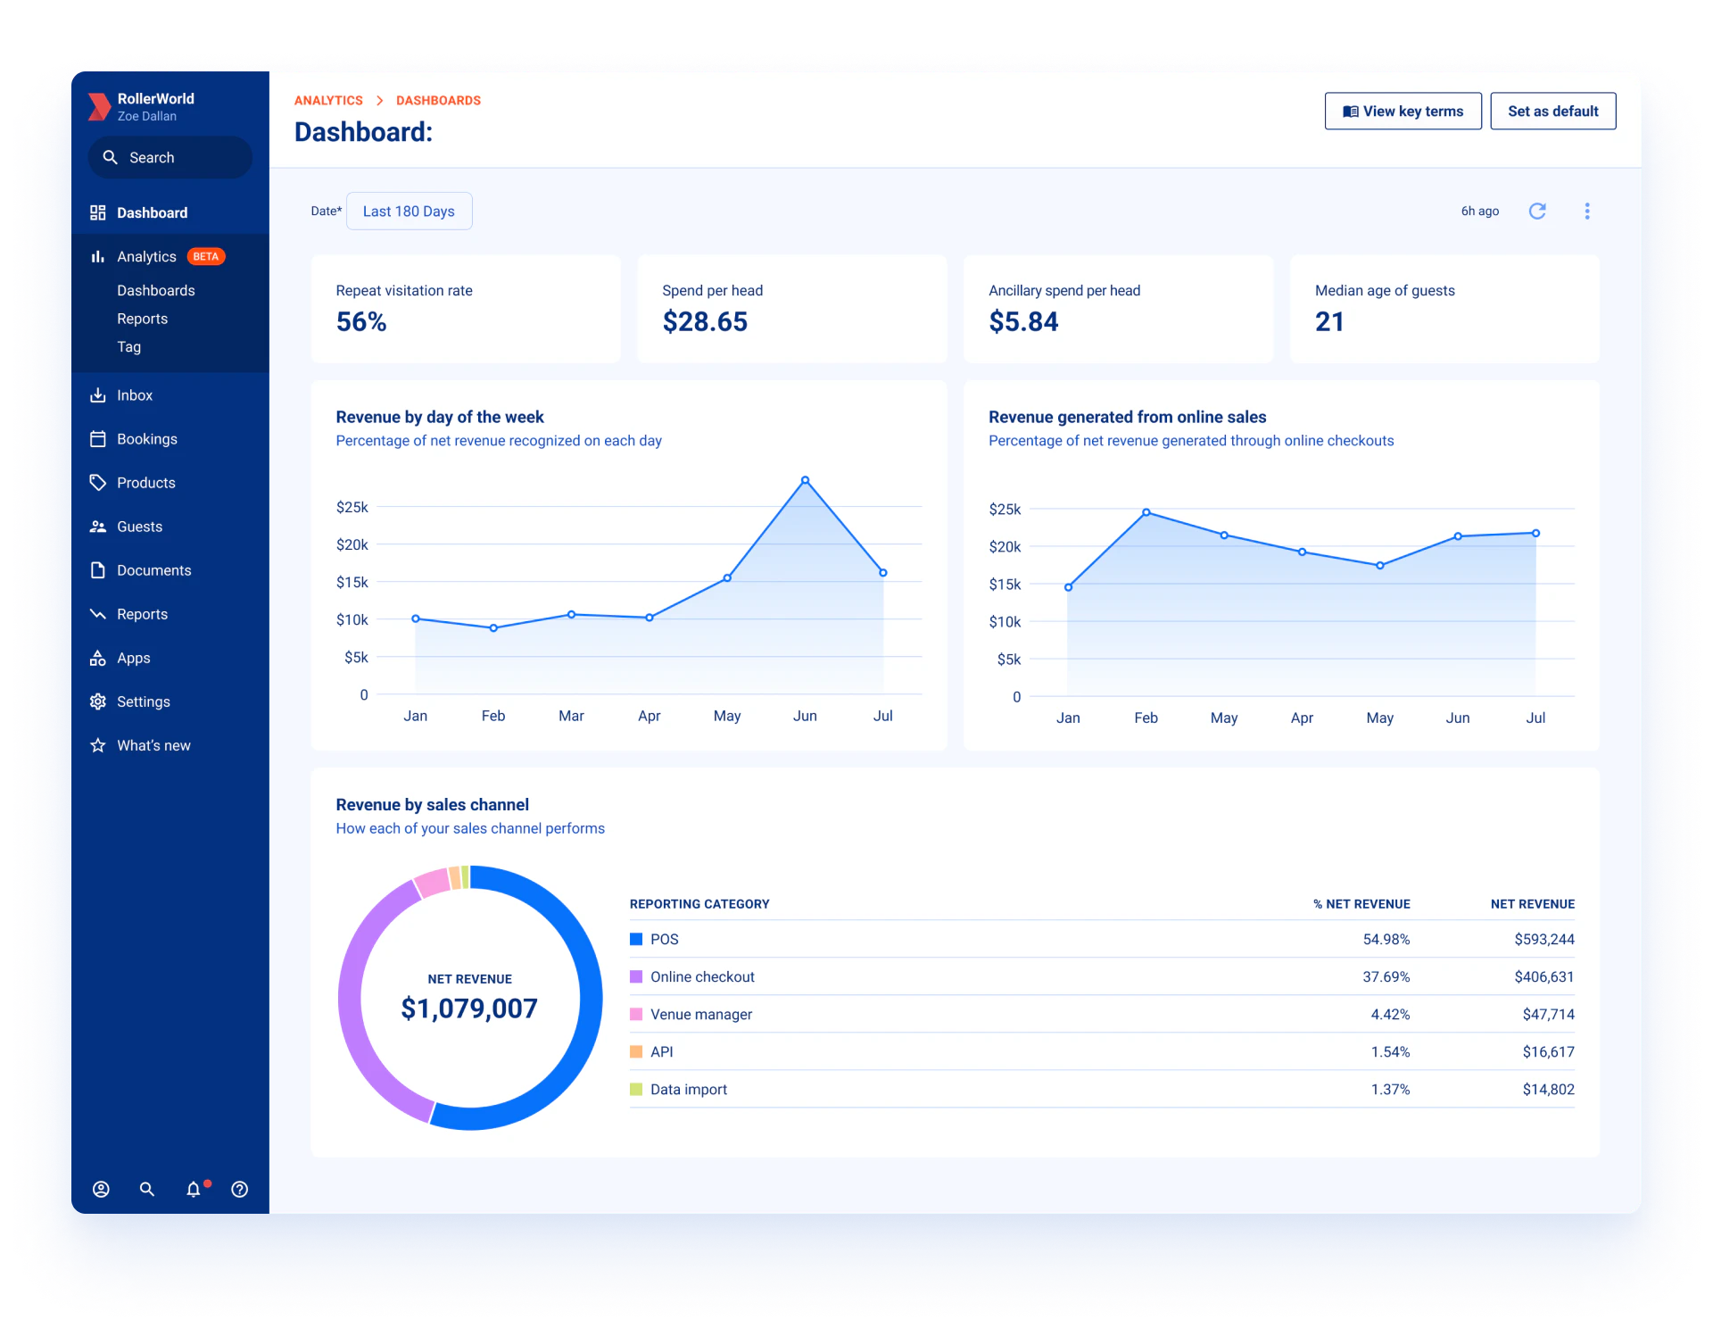
Task: Click the Set as default button
Action: pyautogui.click(x=1552, y=112)
